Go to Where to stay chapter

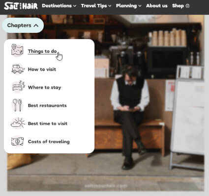pos(44,87)
